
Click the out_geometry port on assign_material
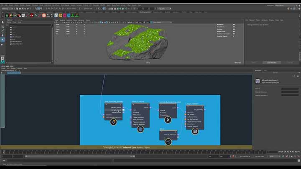(x=205, y=110)
